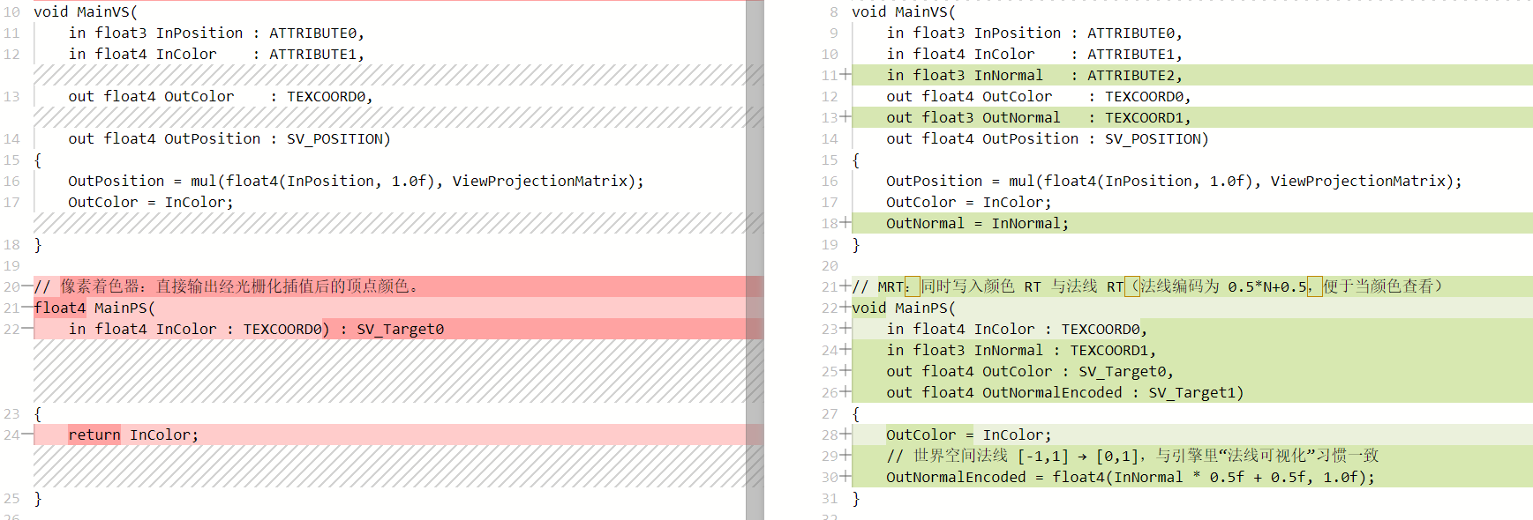Click 'void MainVS(' in the right pane
The width and height of the screenshot is (1533, 520).
pos(904,11)
